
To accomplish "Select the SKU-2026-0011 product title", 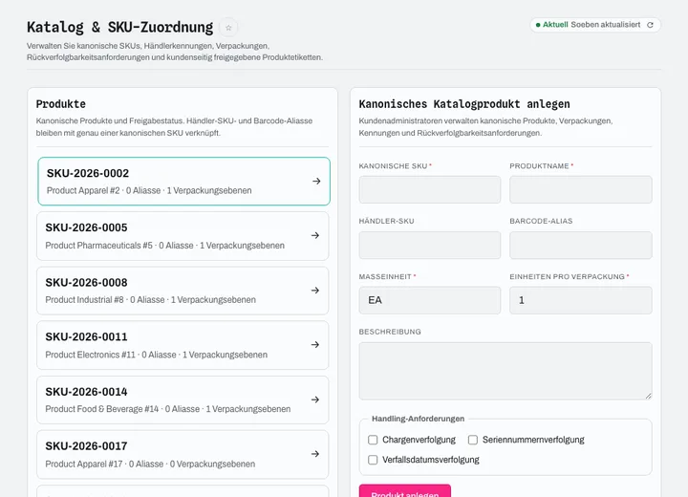I will [86, 337].
